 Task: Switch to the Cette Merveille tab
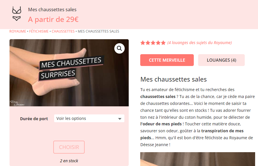point(167,60)
